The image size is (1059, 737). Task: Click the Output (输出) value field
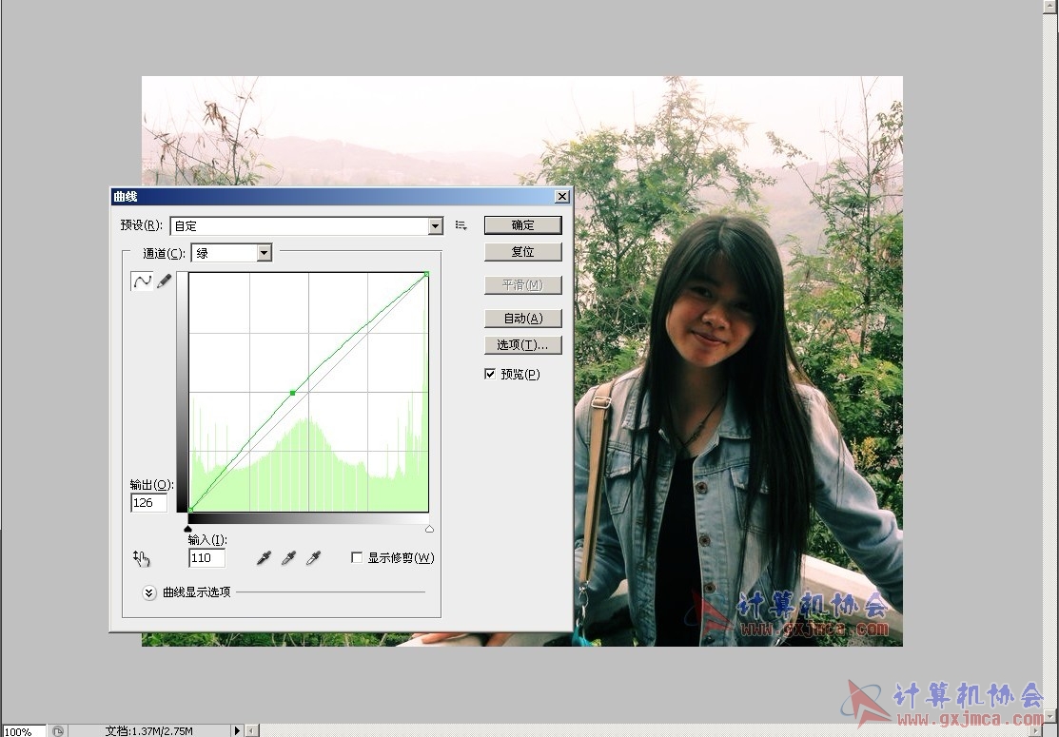(x=148, y=503)
